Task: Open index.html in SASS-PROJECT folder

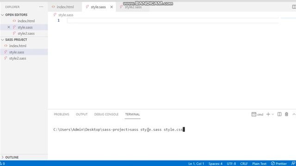Action: [x=18, y=46]
